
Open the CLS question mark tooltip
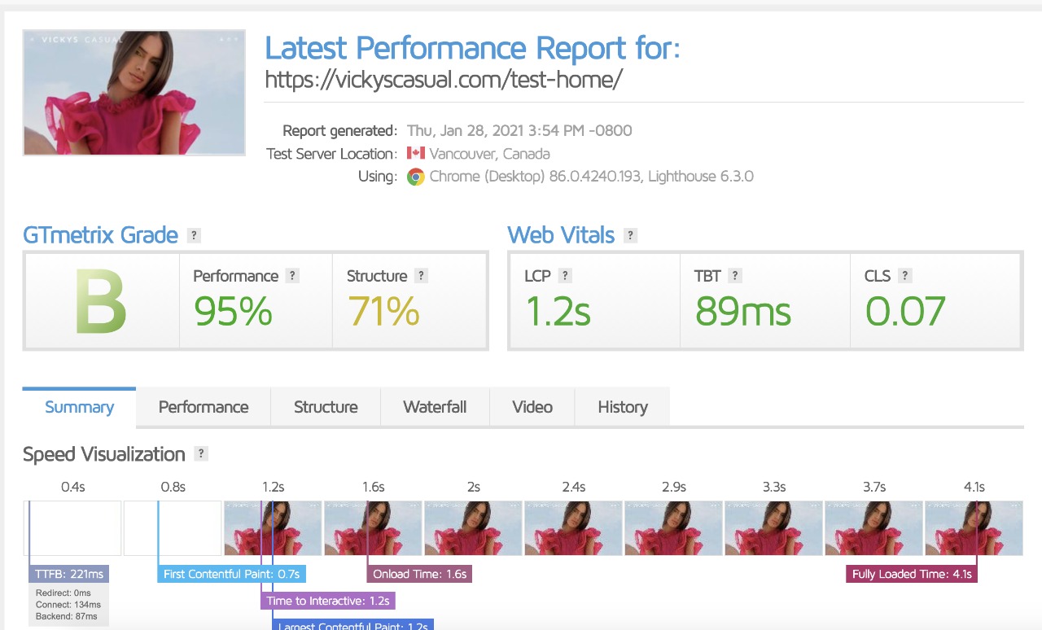[x=905, y=276]
